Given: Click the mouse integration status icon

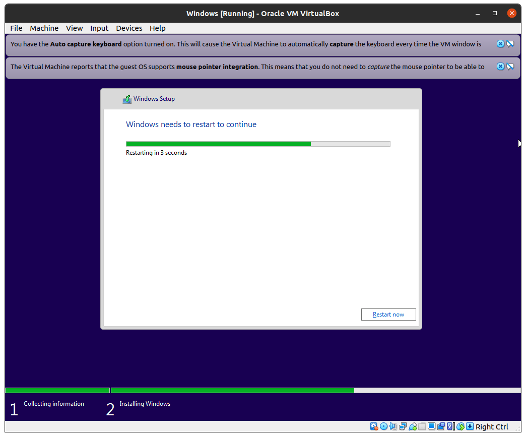Looking at the screenshot, I should click(x=461, y=426).
